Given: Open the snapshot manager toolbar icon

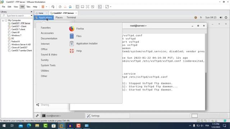Looking at the screenshot, I should click(x=70, y=7).
